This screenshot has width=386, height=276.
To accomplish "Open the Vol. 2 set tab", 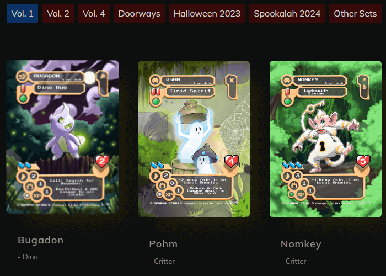I will pos(58,13).
